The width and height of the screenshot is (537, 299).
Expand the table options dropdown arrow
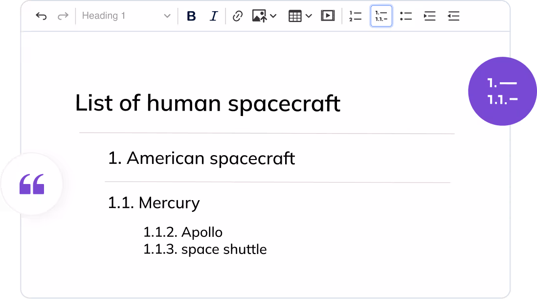point(309,16)
